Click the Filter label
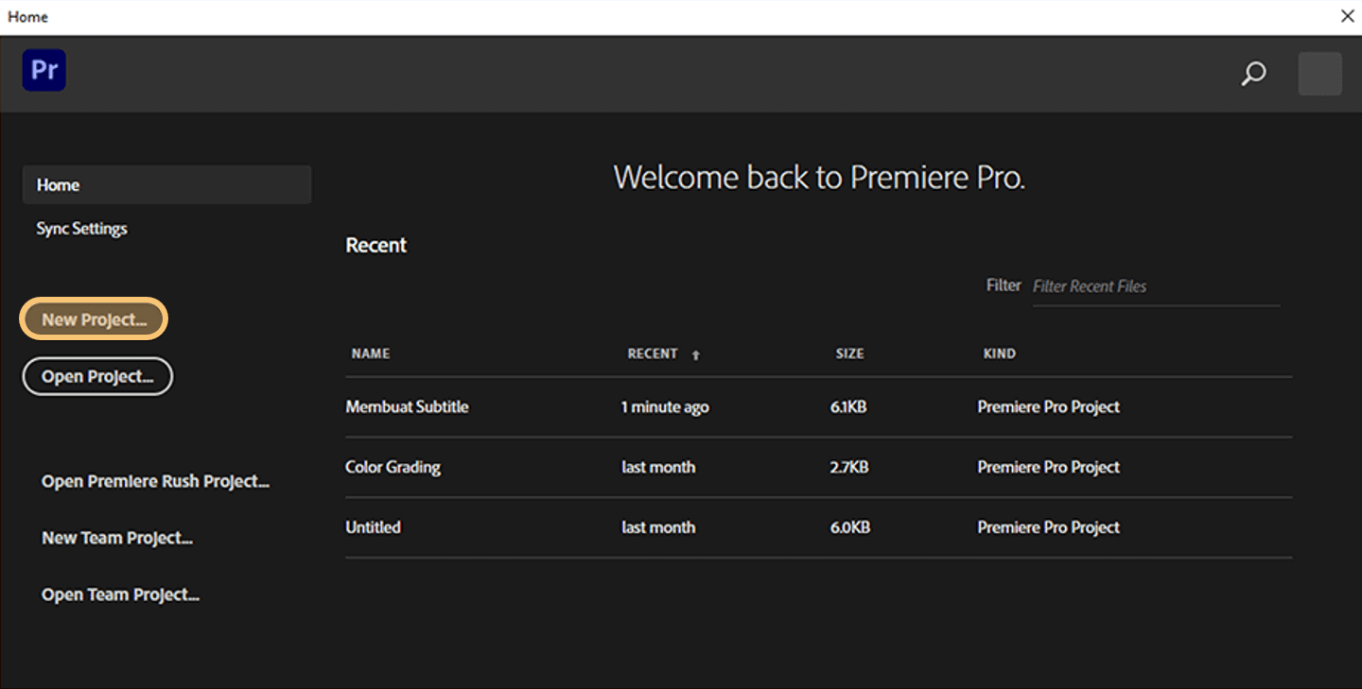The width and height of the screenshot is (1362, 689). click(x=1004, y=284)
